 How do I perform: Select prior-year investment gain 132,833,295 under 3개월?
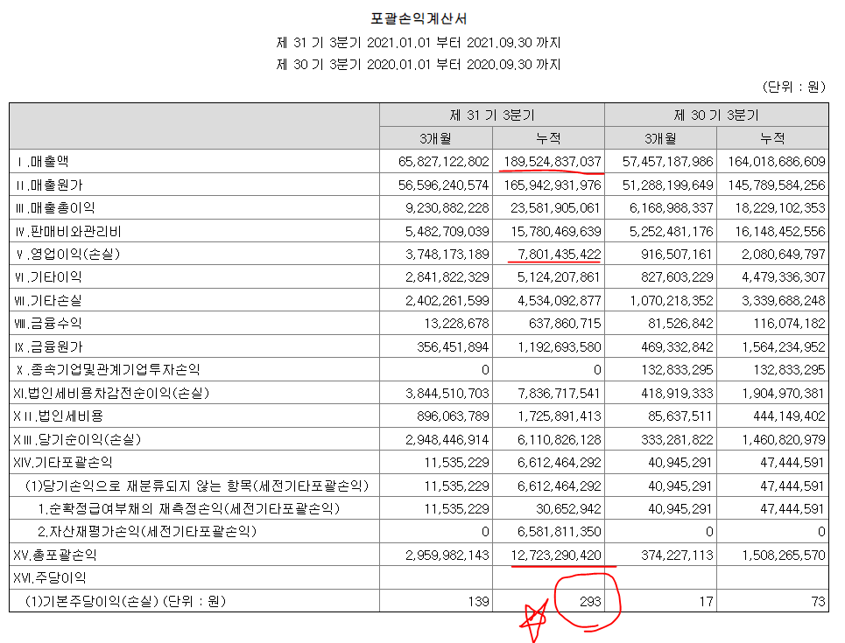pos(678,370)
